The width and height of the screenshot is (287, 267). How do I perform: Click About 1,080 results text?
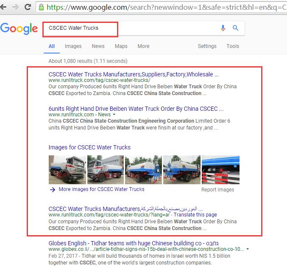click(x=88, y=61)
